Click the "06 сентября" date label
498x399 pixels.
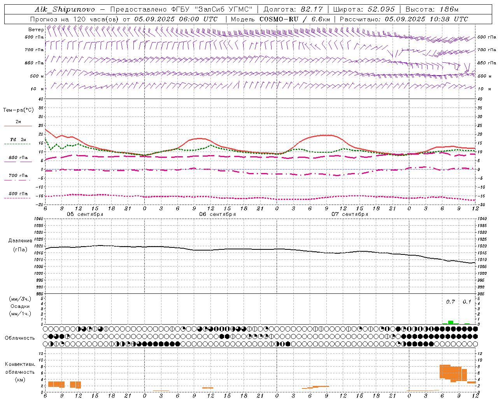[x=217, y=214]
